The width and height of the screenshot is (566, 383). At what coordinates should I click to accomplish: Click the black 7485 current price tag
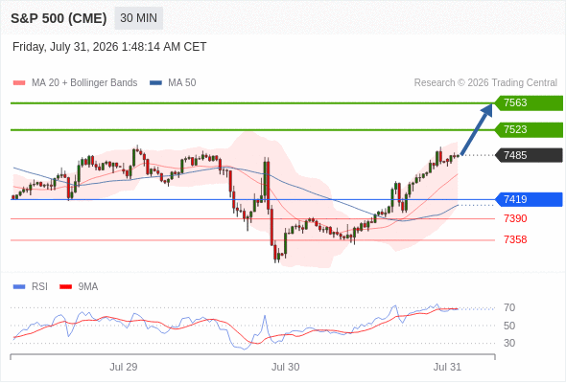529,155
